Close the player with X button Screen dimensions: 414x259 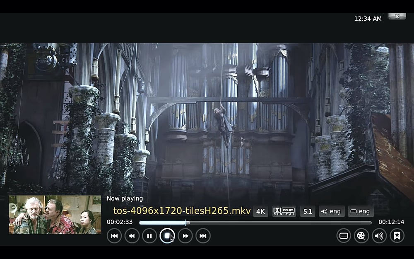click(397, 17)
